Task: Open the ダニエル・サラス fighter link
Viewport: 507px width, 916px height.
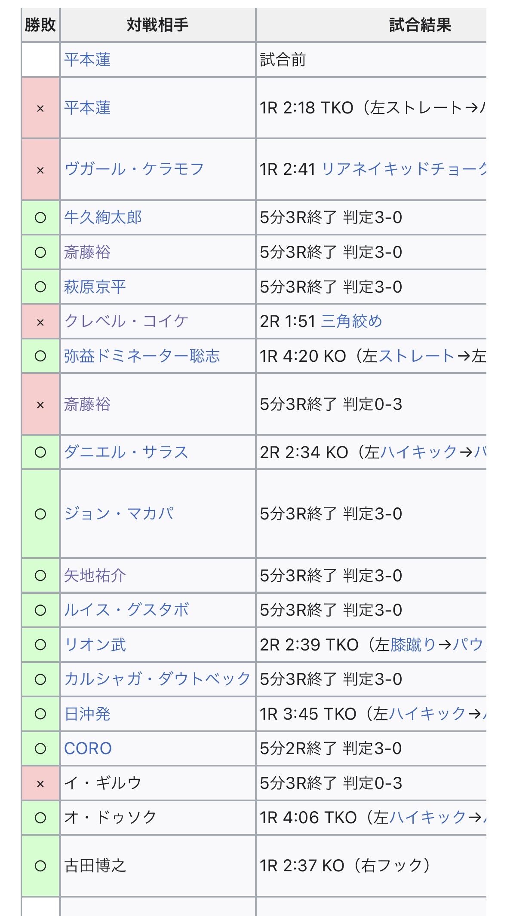Action: [x=126, y=452]
